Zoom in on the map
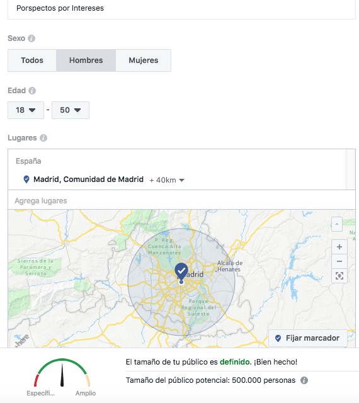359x403 pixels. [x=339, y=247]
